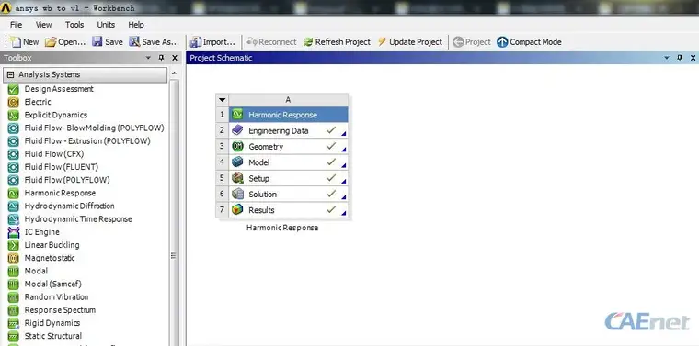Click the Solution status checkmark
Image resolution: width=699 pixels, height=346 pixels.
(x=331, y=194)
